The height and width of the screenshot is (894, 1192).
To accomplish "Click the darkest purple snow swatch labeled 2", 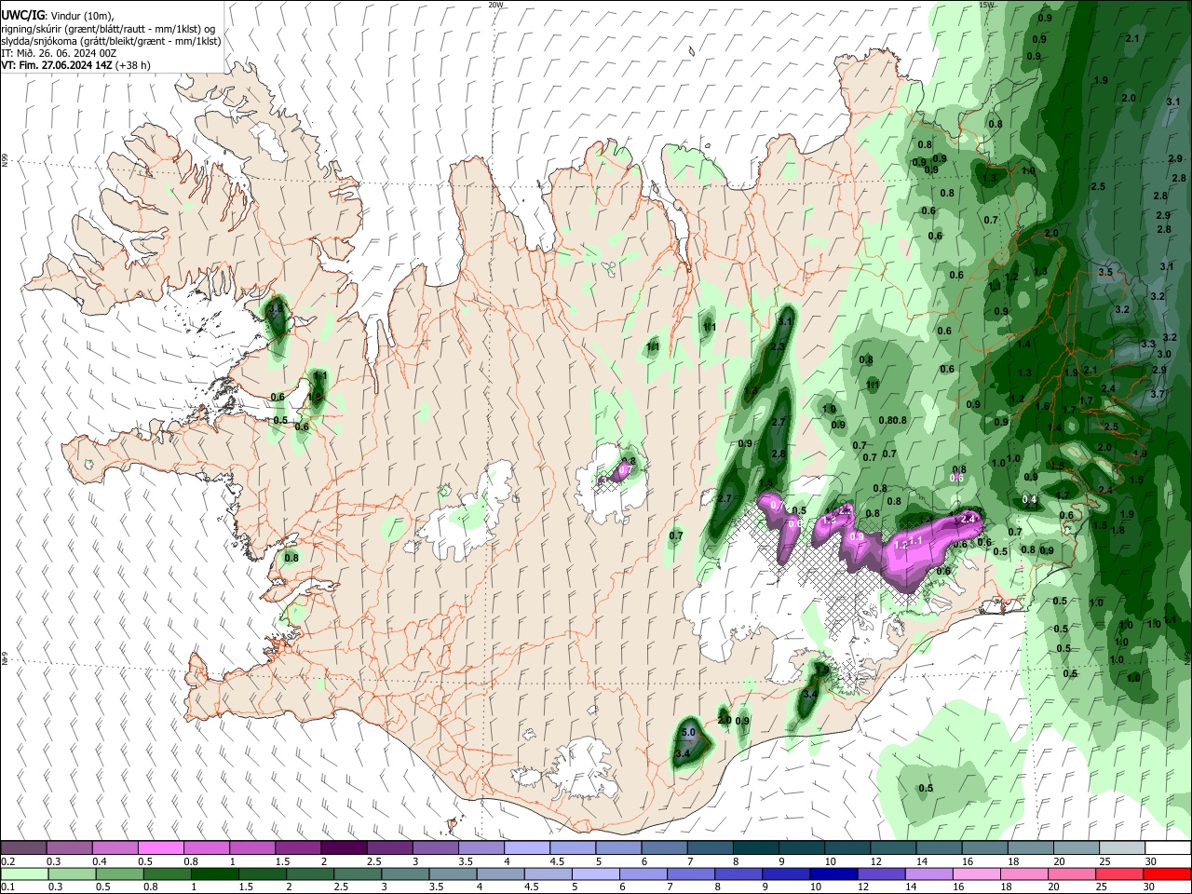I will pos(344,847).
